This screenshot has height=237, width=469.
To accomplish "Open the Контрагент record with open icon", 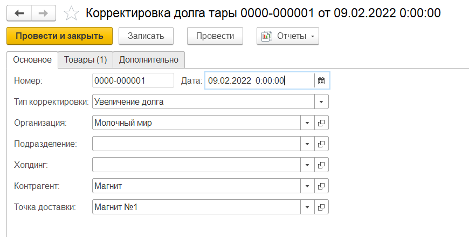I will click(x=321, y=186).
